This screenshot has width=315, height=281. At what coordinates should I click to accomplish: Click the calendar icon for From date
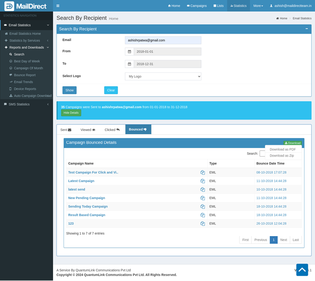[130, 52]
